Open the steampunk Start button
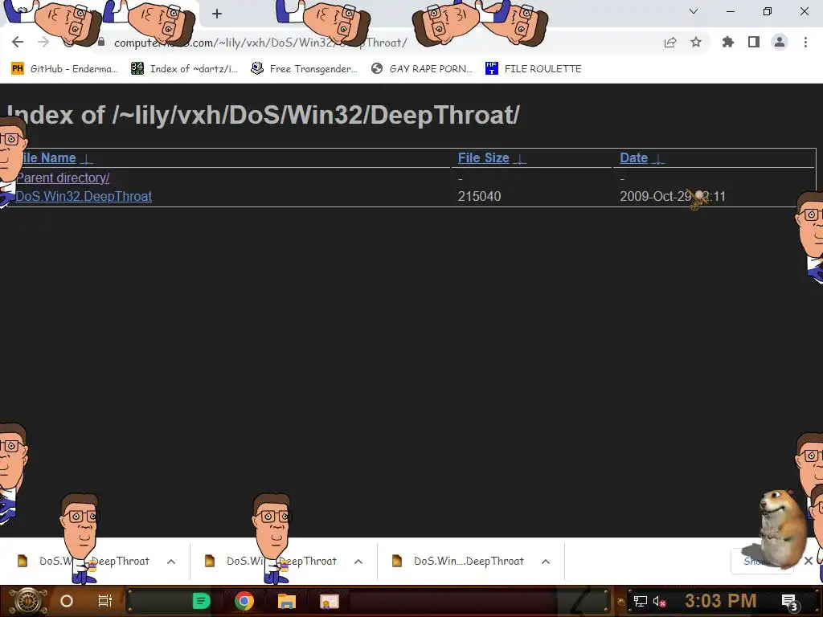 [27, 601]
